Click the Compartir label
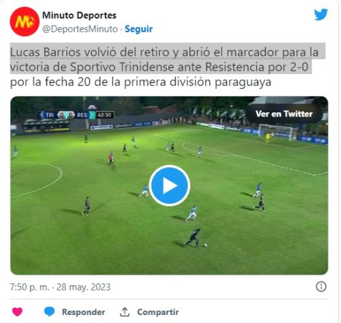This screenshot has width=341, height=323. pos(158,312)
